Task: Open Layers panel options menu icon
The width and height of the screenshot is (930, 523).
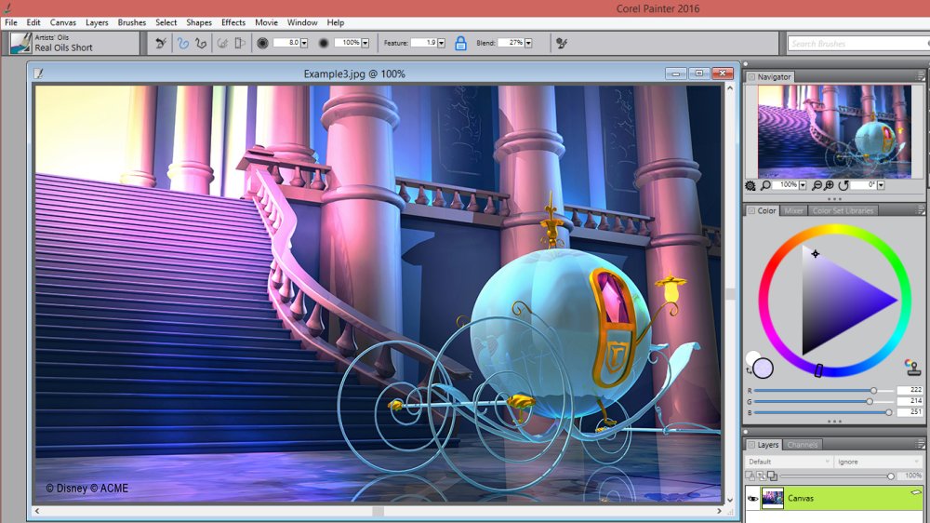Action: (920, 444)
